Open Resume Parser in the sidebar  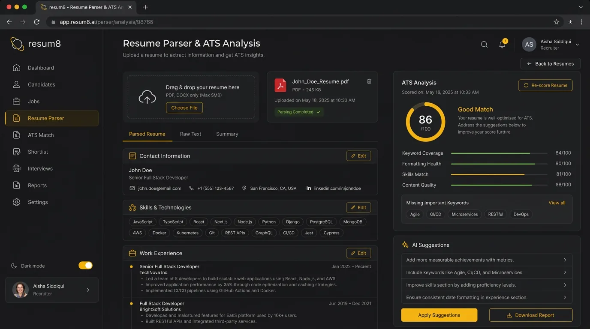tap(52, 118)
